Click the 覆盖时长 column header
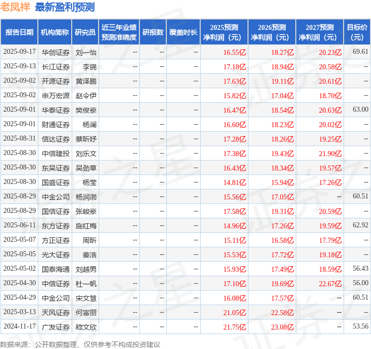 click(183, 32)
